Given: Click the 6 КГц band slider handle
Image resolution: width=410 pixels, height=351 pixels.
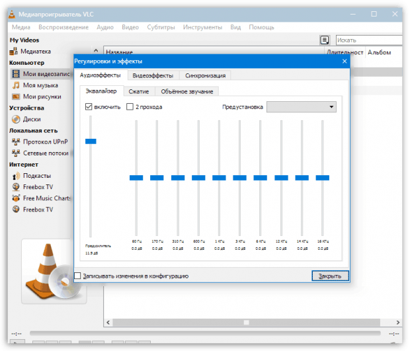Looking at the screenshot, I should pos(260,178).
